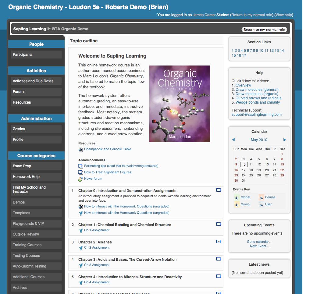Open Draw molecules (organic) video link
This screenshot has height=294, width=324.
pos(257,94)
